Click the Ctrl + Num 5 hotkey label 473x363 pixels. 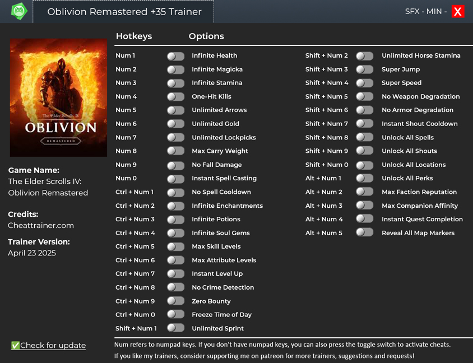click(x=135, y=246)
